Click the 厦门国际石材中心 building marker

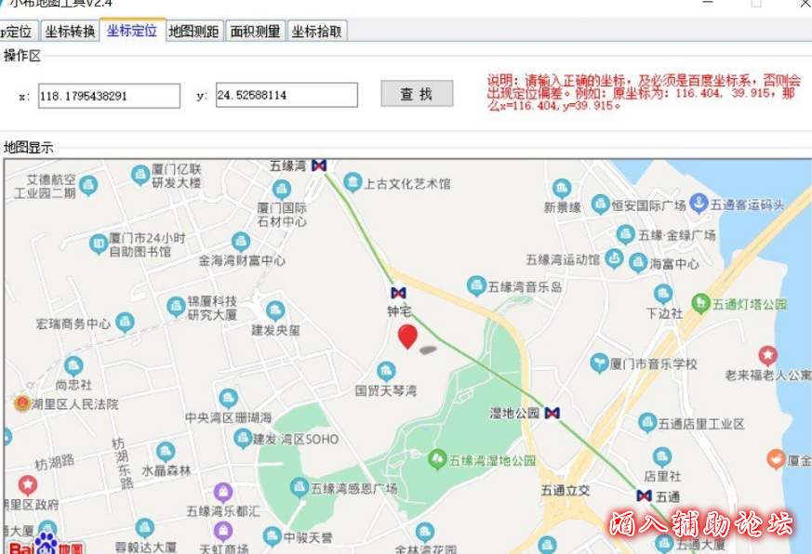(282, 190)
